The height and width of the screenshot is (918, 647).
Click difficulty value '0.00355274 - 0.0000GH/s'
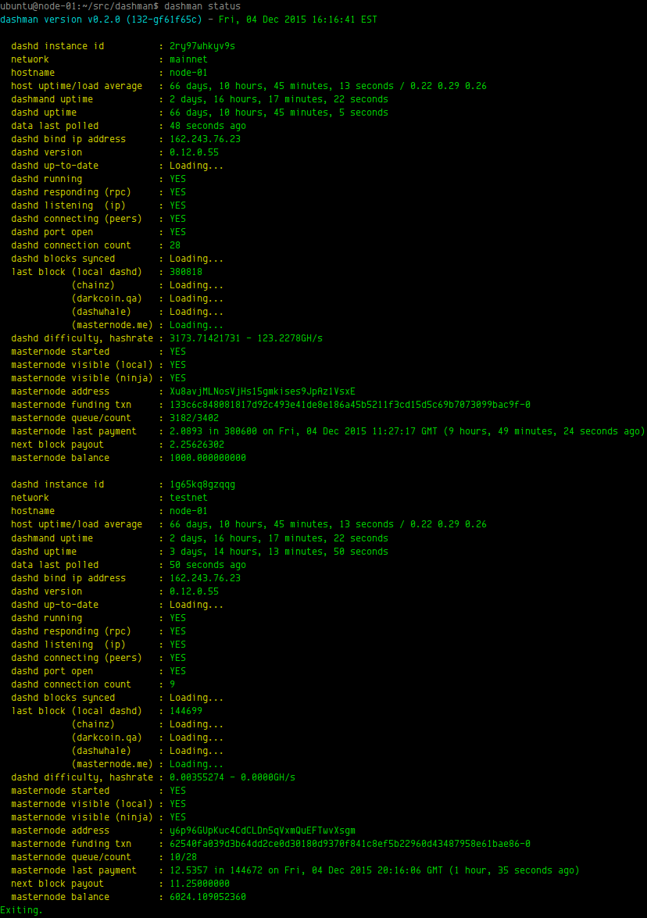pos(232,777)
